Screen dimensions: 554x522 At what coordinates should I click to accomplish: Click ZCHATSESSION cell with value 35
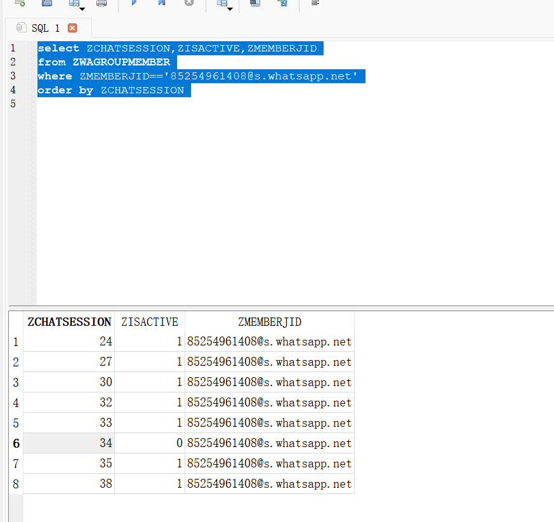69,464
